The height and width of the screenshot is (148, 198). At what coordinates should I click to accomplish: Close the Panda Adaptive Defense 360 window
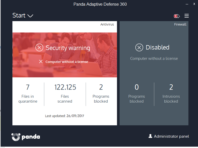[x=194, y=4]
